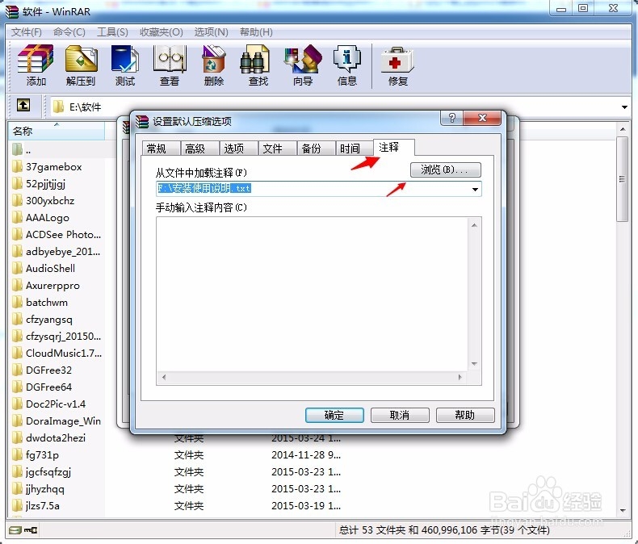638x544 pixels.
Task: Click the 帮助 button in dialog
Action: tap(465, 415)
